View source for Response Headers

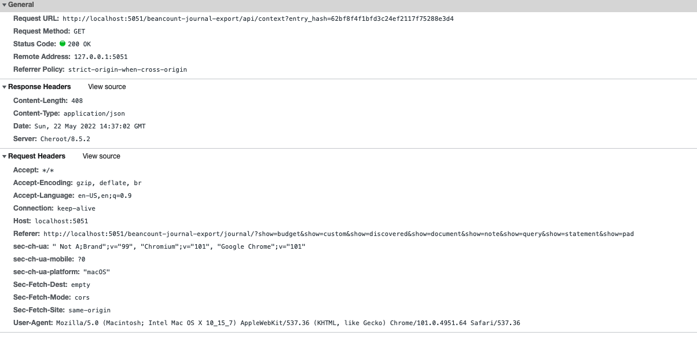pos(107,87)
